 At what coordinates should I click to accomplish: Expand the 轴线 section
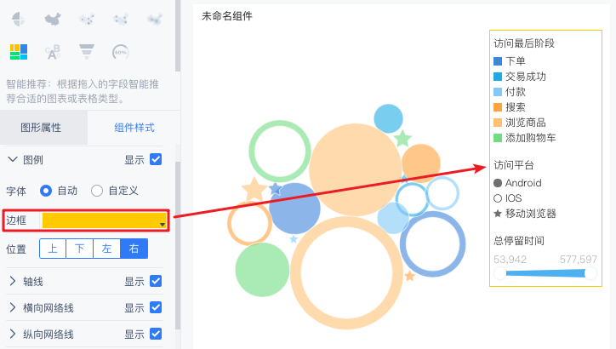pyautogui.click(x=13, y=282)
